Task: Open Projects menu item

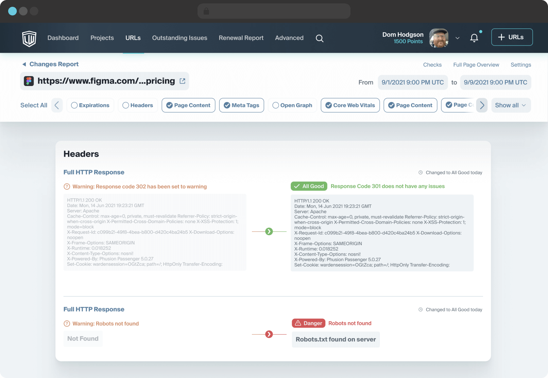Action: [x=102, y=38]
